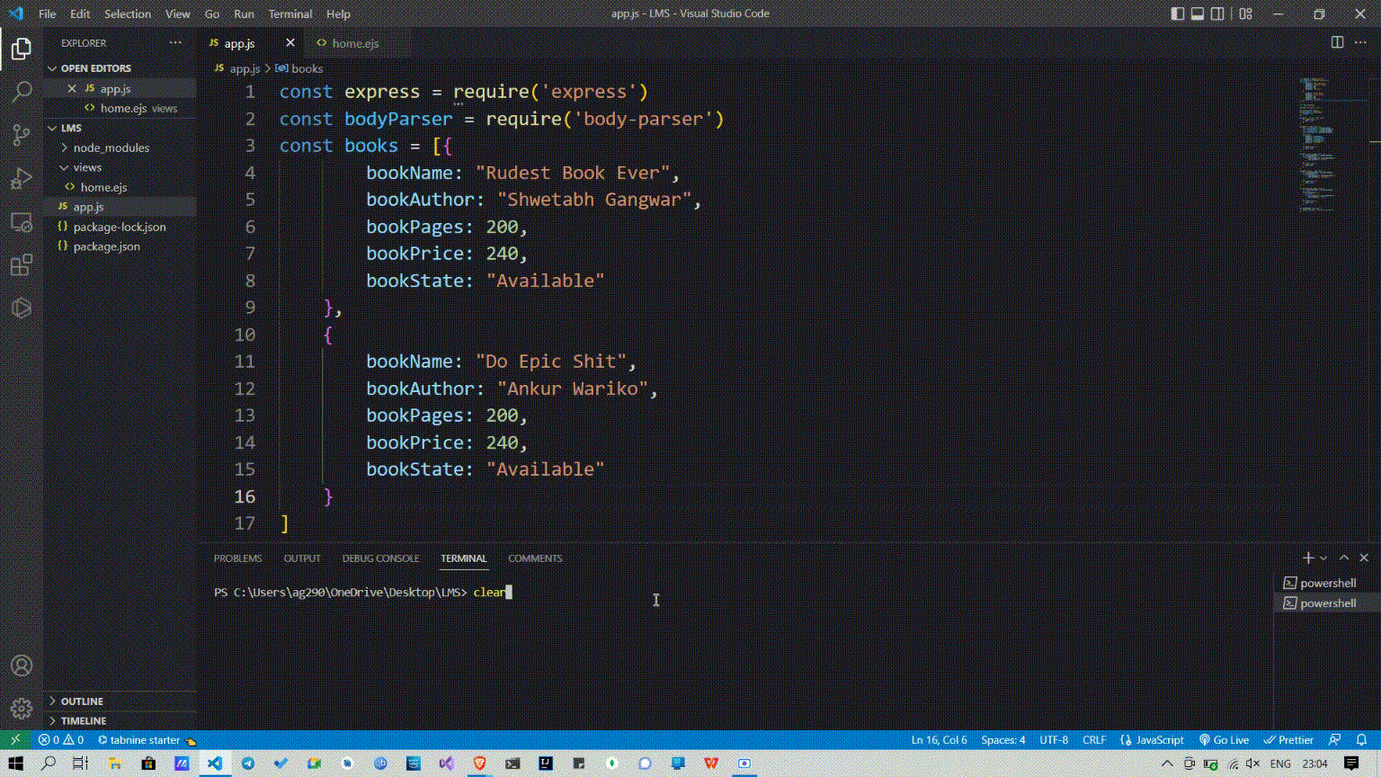Open the Selection menu
1381x777 pixels.
tap(128, 13)
